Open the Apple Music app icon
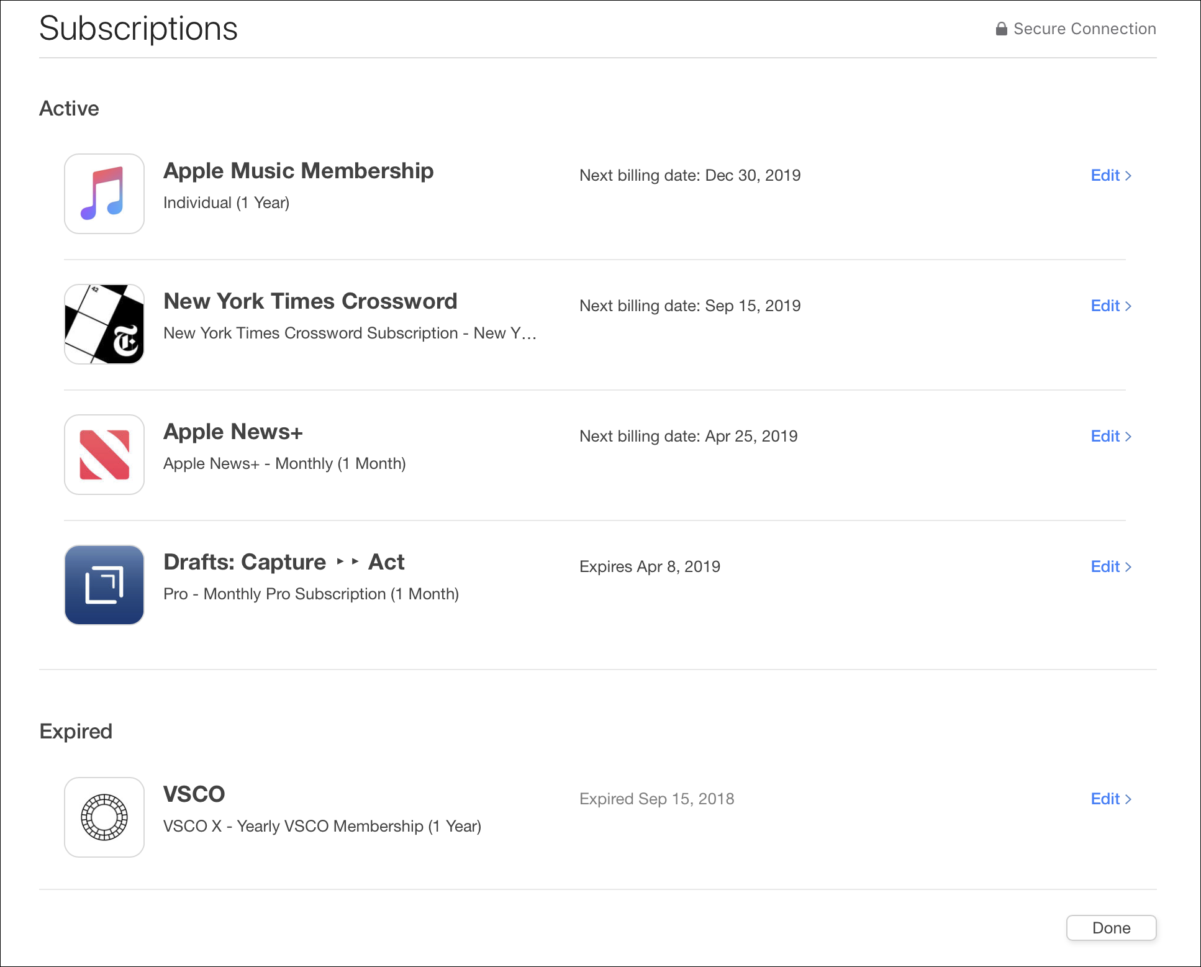 click(x=104, y=194)
